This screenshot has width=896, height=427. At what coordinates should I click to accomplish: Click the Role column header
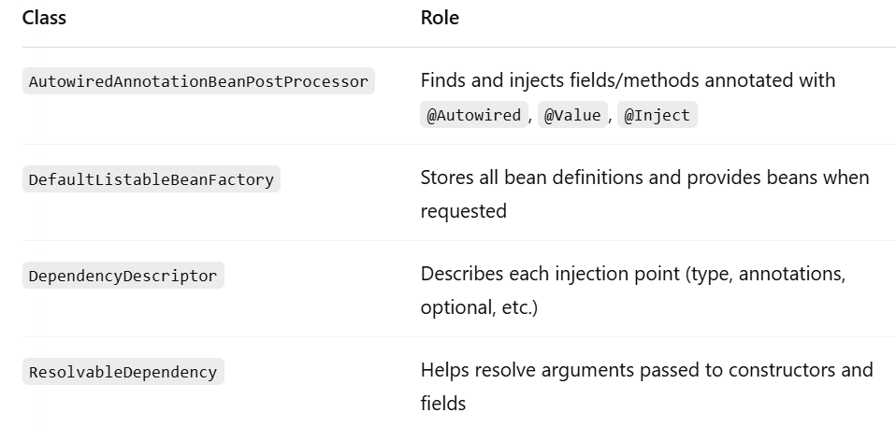[440, 18]
